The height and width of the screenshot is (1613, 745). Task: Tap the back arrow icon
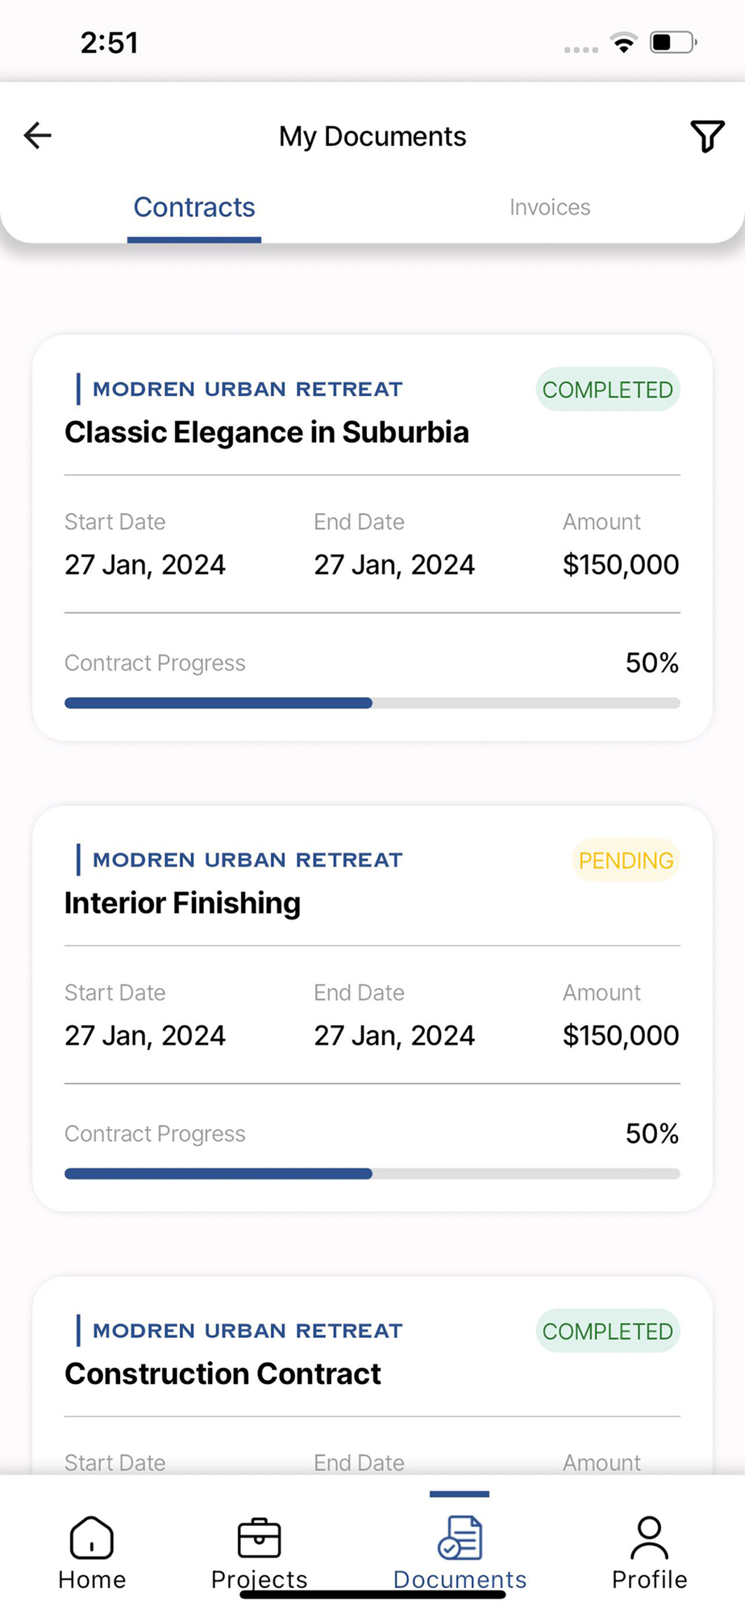(38, 135)
